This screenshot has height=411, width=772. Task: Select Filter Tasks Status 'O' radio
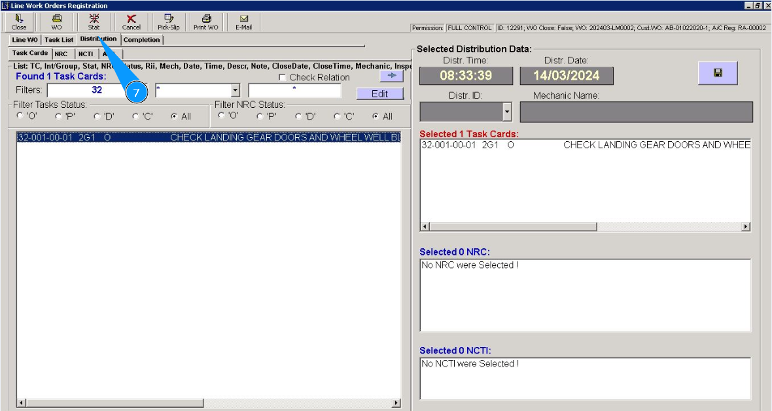(20, 116)
